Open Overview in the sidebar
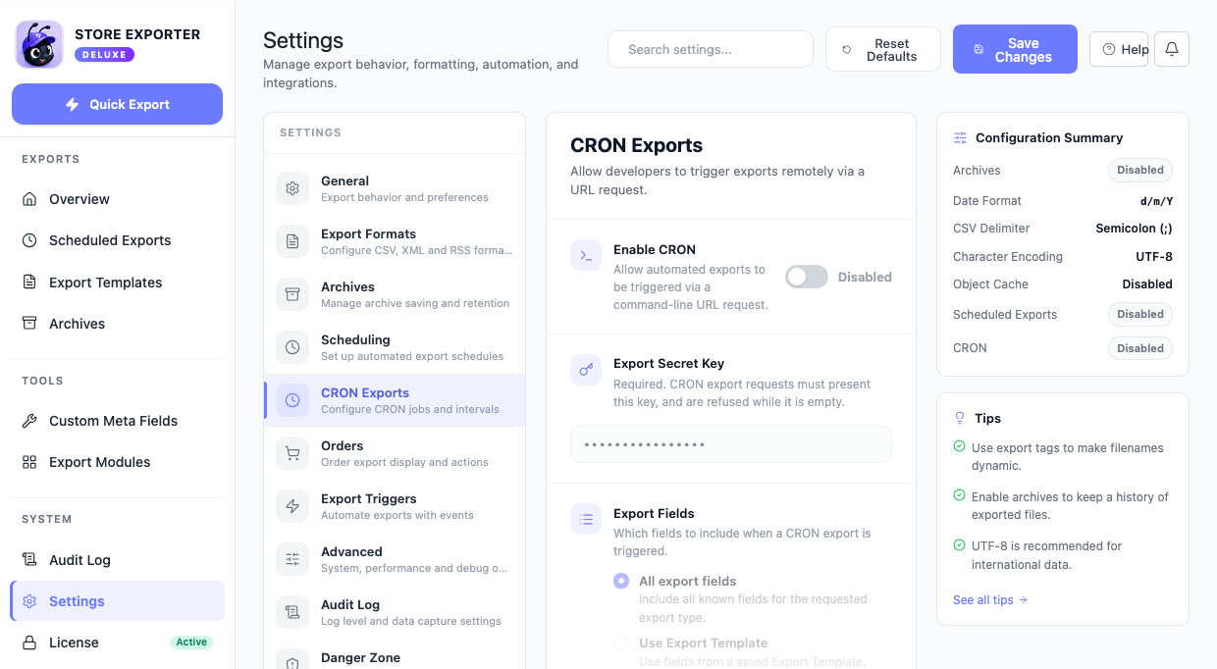 (x=118, y=199)
